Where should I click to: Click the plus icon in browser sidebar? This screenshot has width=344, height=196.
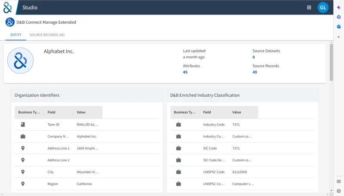pos(339,37)
